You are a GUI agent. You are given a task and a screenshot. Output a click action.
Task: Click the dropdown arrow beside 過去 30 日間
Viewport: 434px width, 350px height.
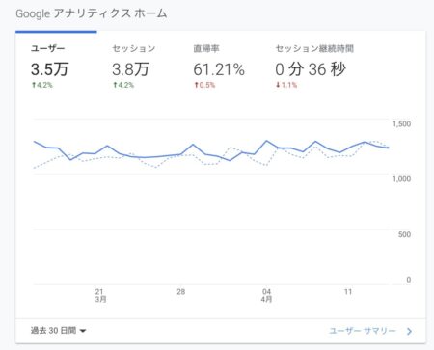pyautogui.click(x=83, y=331)
